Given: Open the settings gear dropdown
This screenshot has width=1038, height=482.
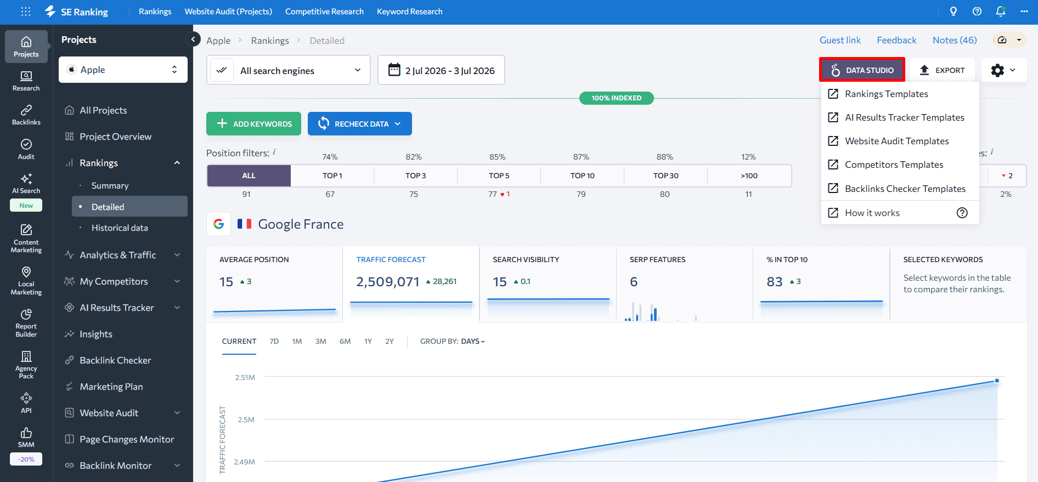Looking at the screenshot, I should click(x=1004, y=70).
